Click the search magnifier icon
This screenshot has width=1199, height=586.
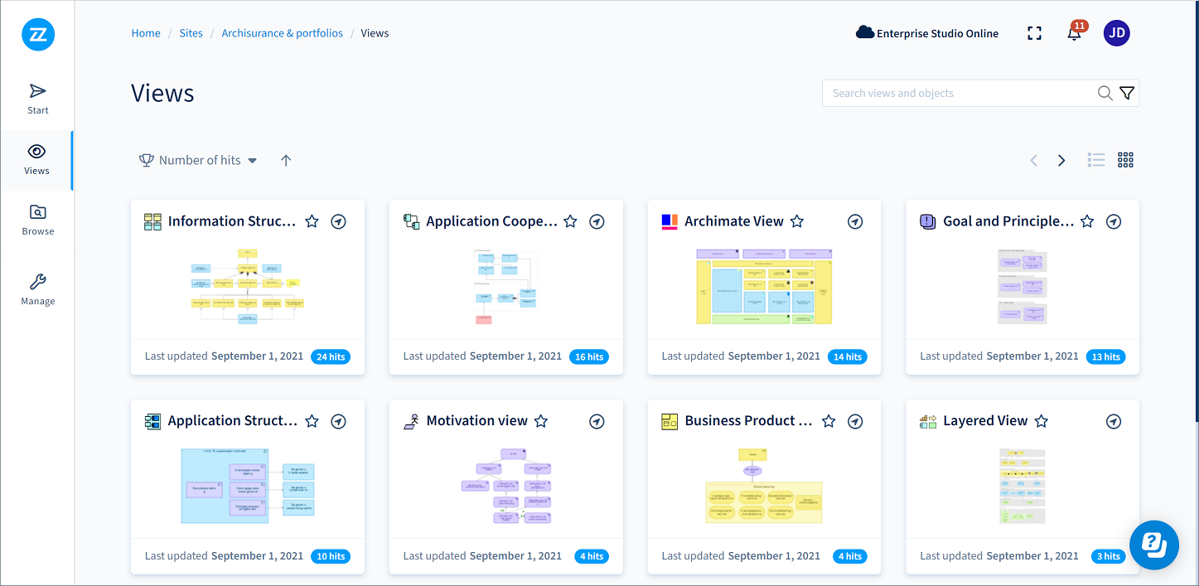coord(1105,94)
